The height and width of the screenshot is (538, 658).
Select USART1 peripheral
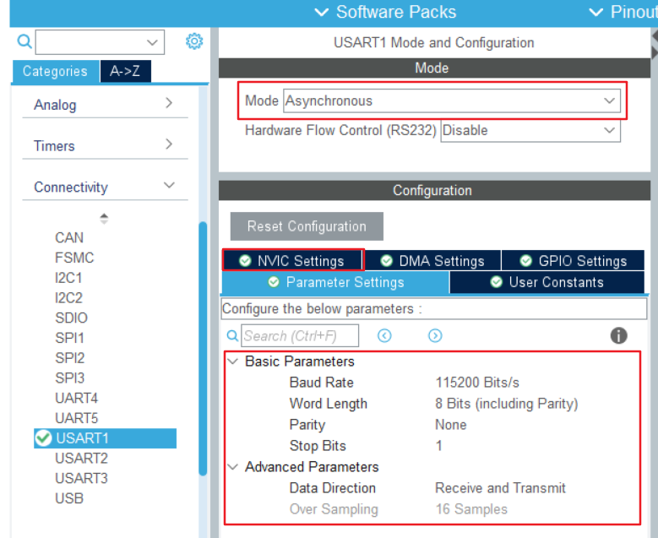tap(105, 438)
